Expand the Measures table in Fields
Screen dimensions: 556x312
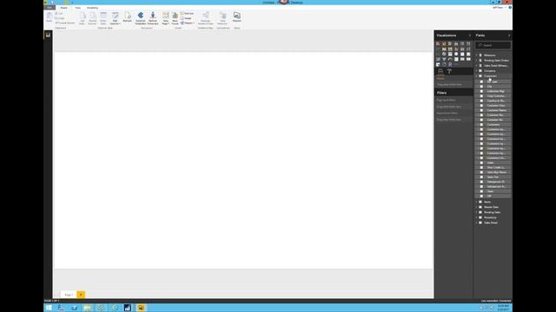pyautogui.click(x=477, y=55)
